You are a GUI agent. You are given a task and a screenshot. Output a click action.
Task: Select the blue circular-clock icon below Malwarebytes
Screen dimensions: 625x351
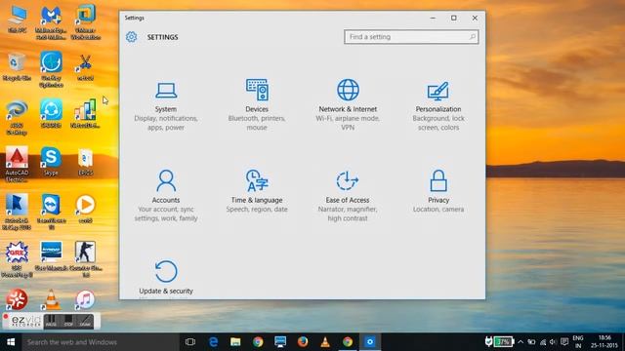pos(51,69)
